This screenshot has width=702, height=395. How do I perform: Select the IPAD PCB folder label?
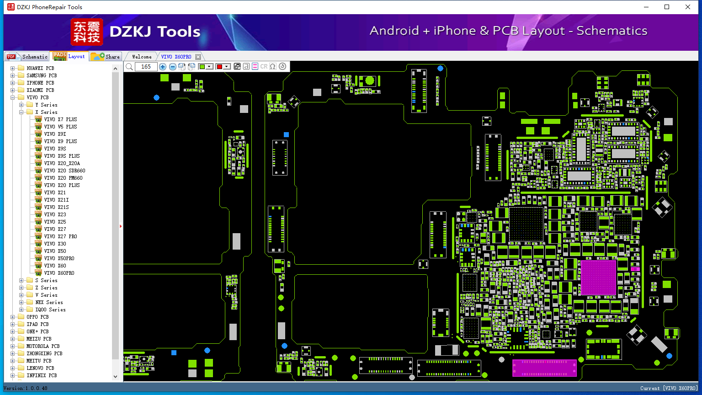click(37, 324)
